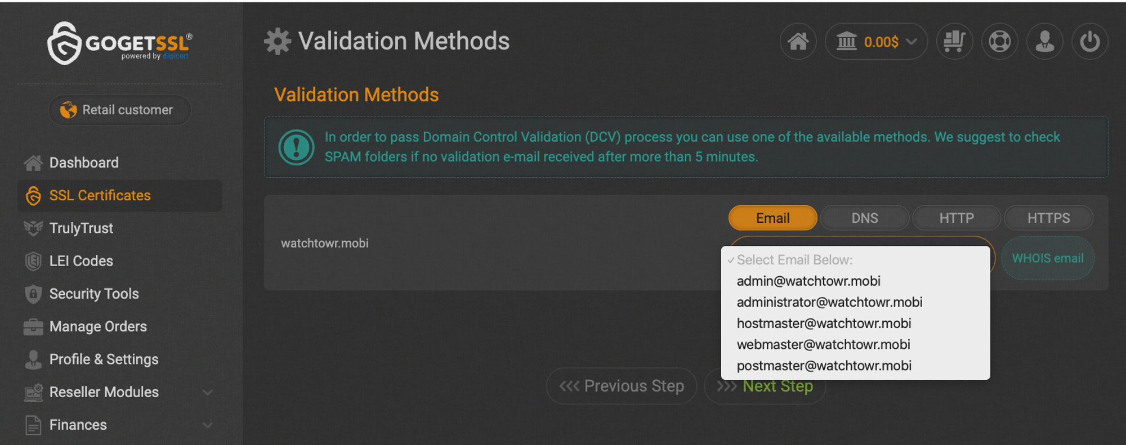1126x445 pixels.
Task: Open the shopping cart icon
Action: coord(954,41)
